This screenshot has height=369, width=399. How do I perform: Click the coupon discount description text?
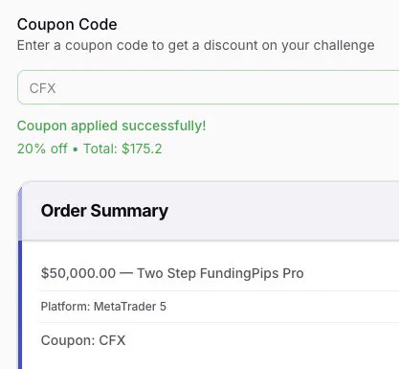coord(195,45)
